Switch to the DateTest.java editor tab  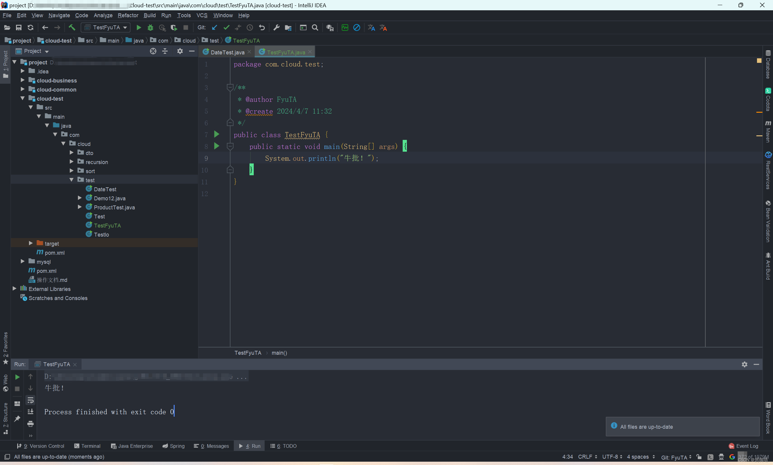pyautogui.click(x=227, y=52)
